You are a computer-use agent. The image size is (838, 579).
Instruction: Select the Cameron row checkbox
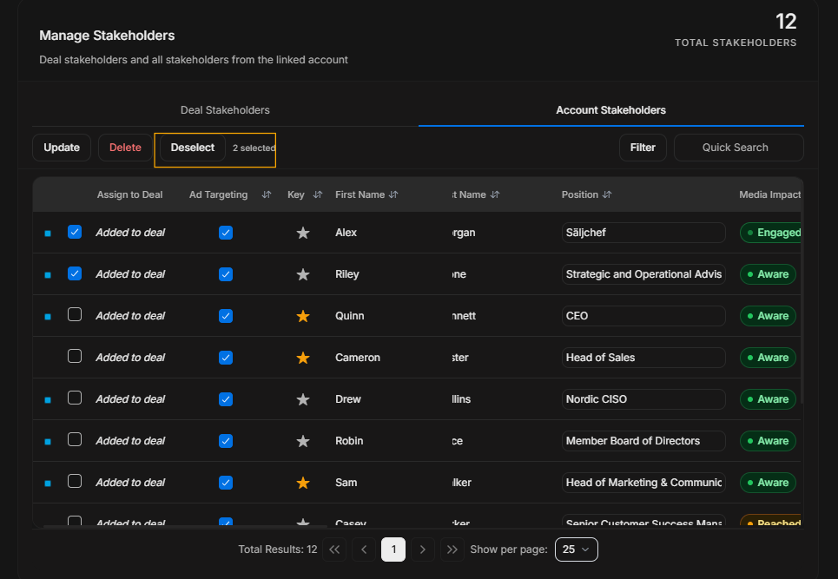click(x=75, y=356)
